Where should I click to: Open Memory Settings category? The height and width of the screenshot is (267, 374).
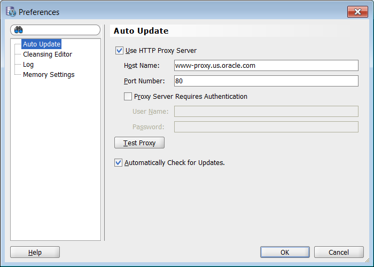49,75
